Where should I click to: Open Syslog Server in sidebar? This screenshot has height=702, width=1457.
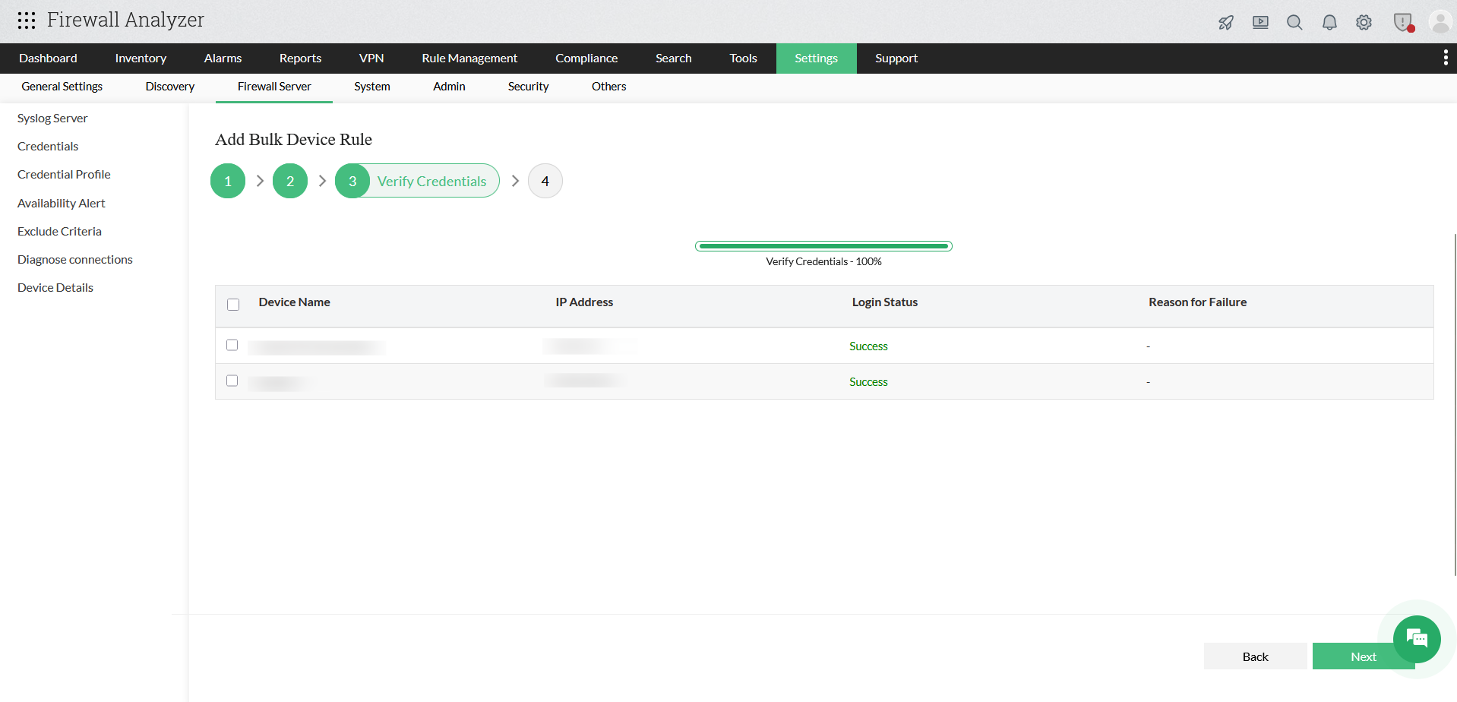(x=52, y=119)
